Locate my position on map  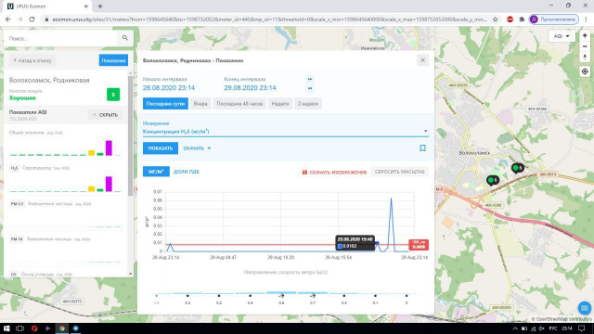585,71
